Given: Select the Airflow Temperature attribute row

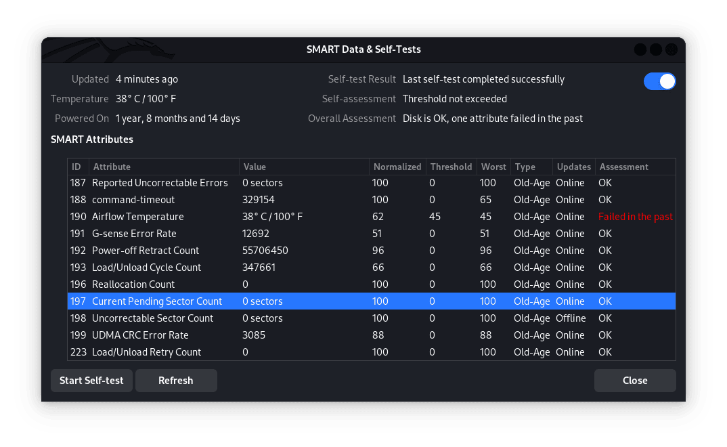Looking at the screenshot, I should pos(372,217).
